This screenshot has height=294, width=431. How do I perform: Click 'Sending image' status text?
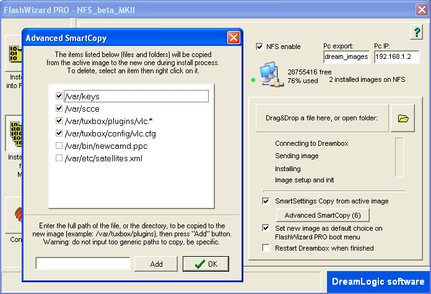coord(297,156)
